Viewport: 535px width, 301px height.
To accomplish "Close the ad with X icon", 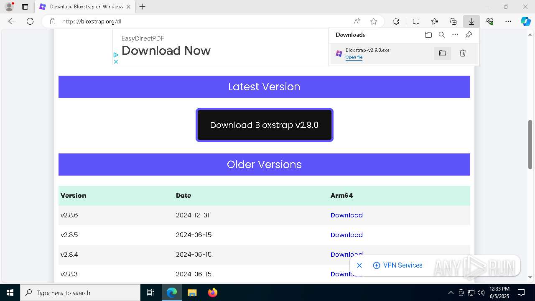I will (x=116, y=61).
